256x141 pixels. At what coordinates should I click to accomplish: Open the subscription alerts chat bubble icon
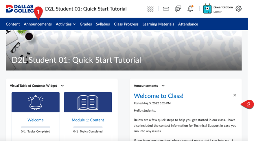coord(178,9)
